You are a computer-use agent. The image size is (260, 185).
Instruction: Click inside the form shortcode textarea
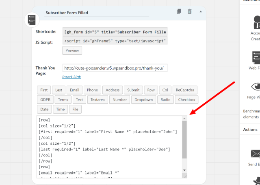(109, 147)
